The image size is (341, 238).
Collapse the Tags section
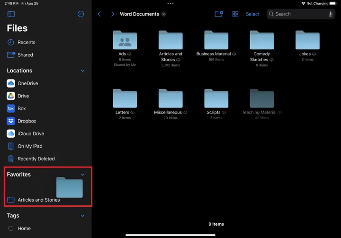[x=82, y=216]
